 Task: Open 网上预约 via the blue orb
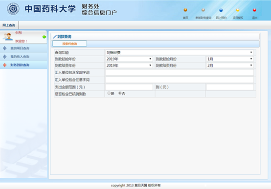221,10
